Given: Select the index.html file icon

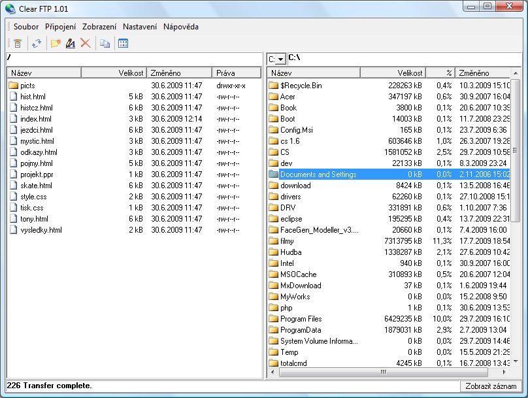Looking at the screenshot, I should [14, 119].
